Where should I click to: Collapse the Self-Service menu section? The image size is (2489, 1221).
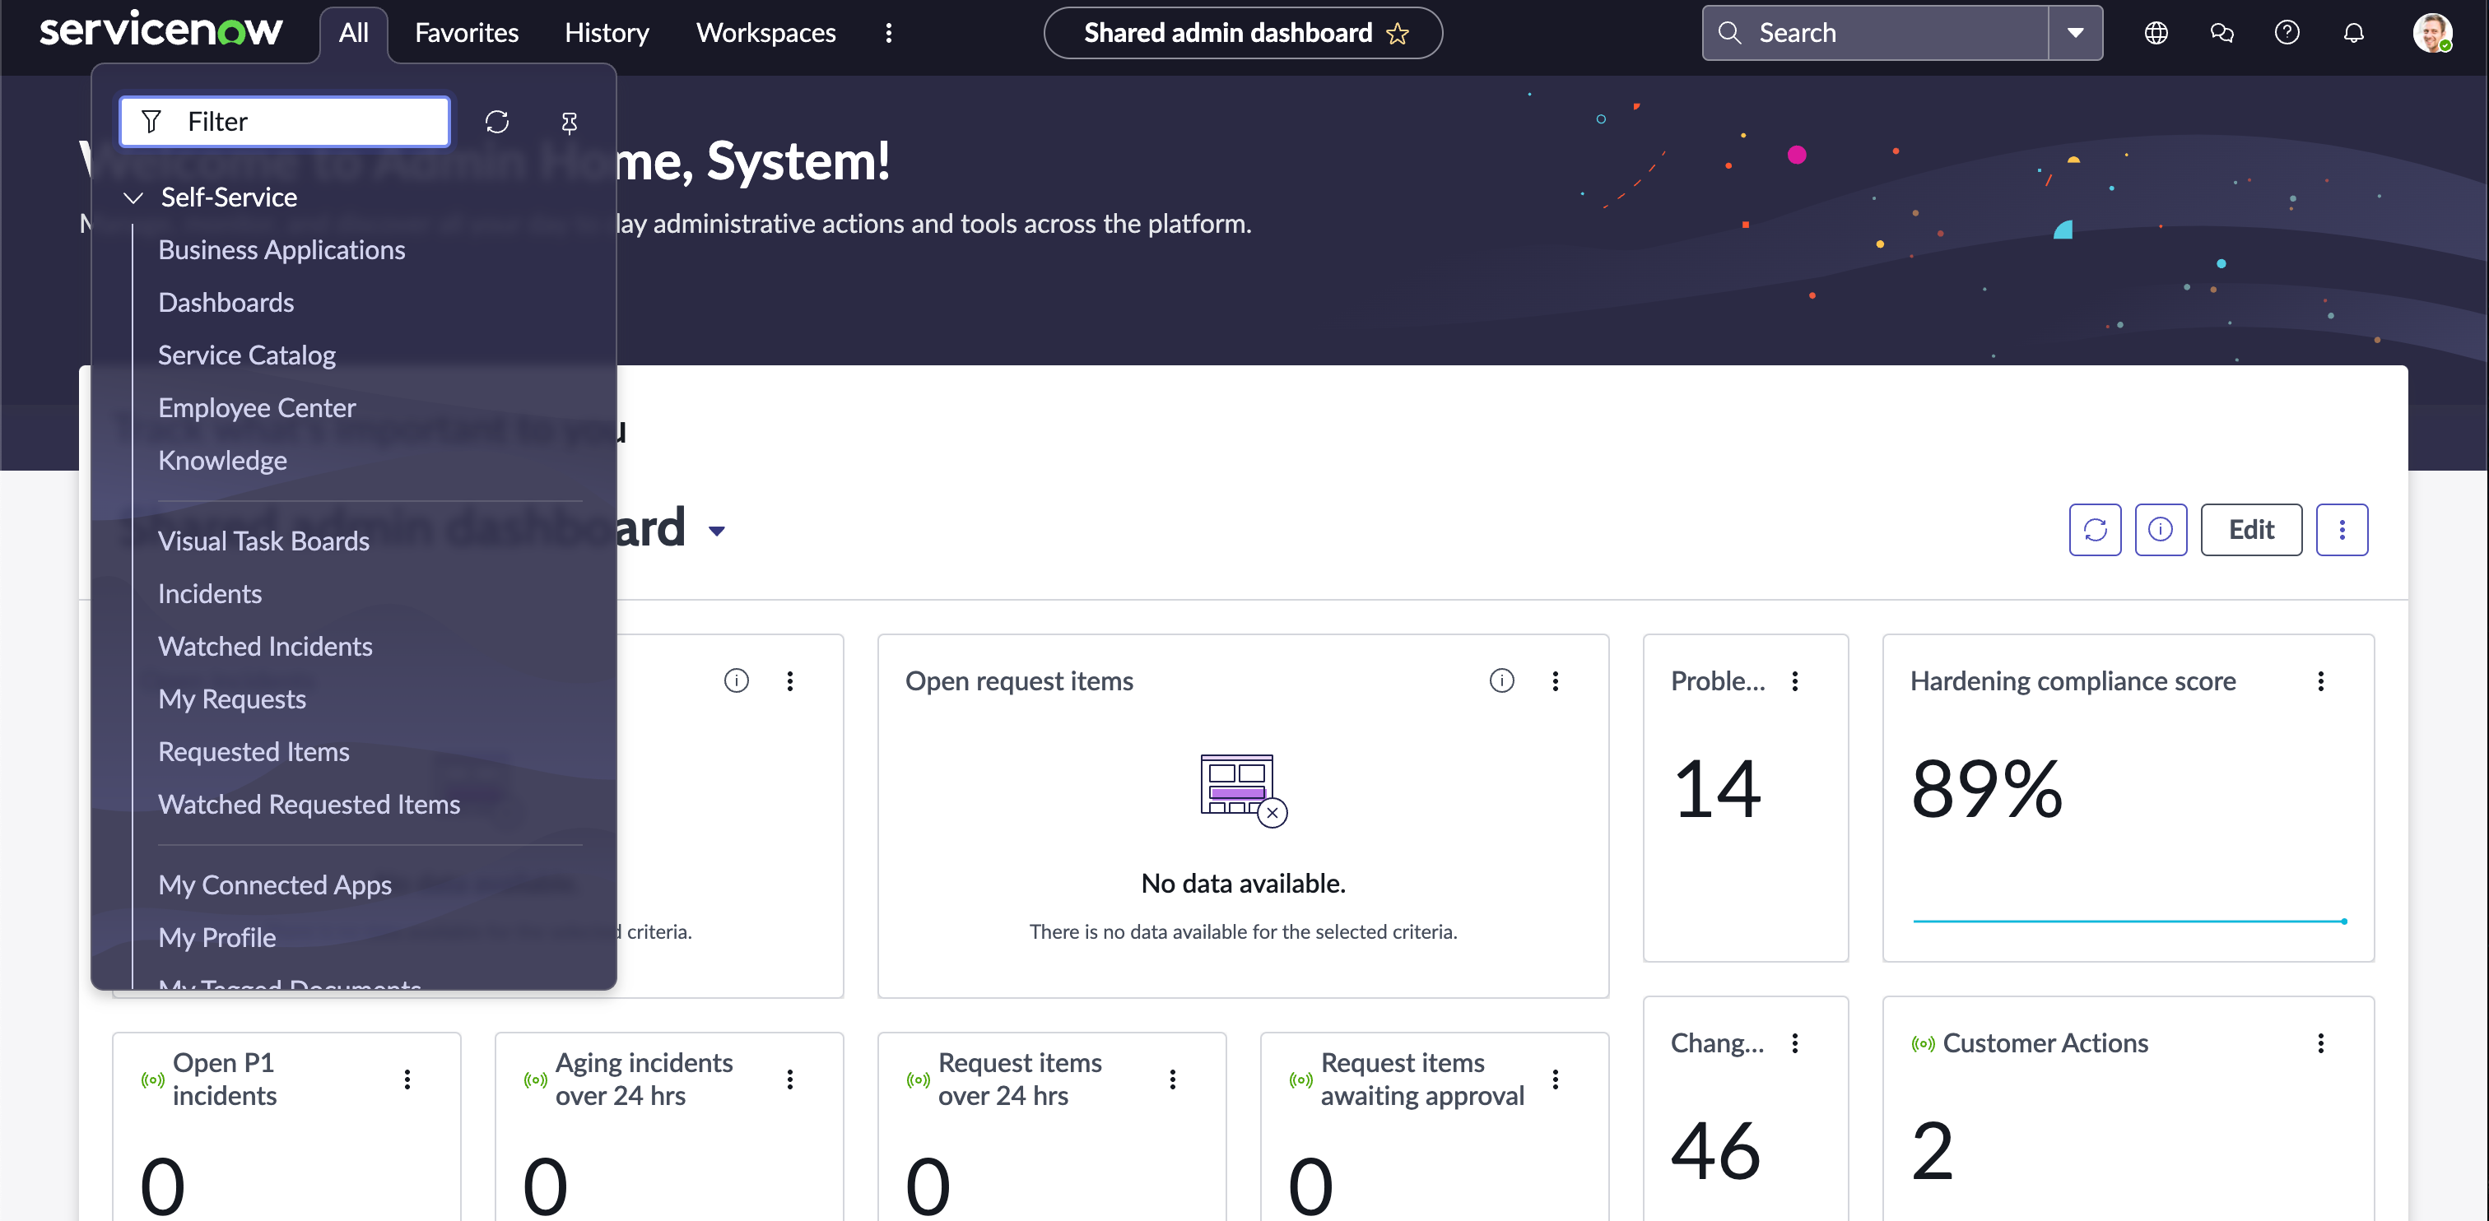coord(133,197)
